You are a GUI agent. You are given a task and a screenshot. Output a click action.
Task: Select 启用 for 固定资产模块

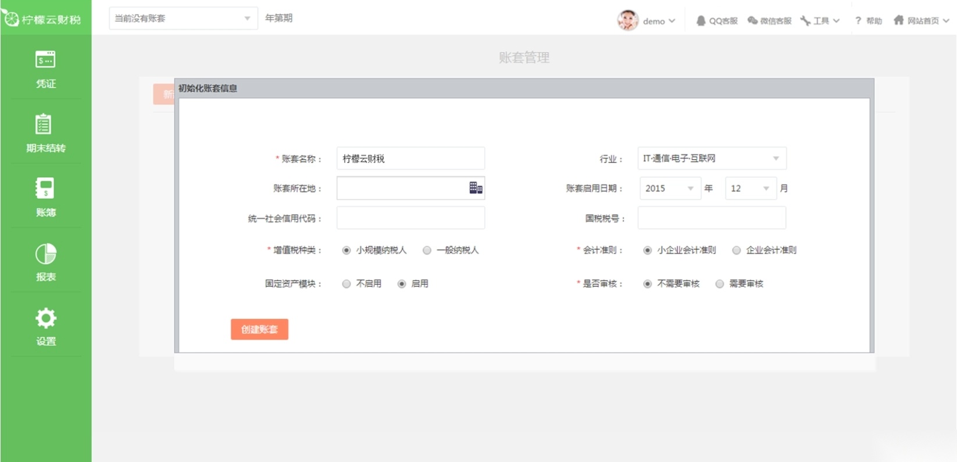click(x=402, y=284)
